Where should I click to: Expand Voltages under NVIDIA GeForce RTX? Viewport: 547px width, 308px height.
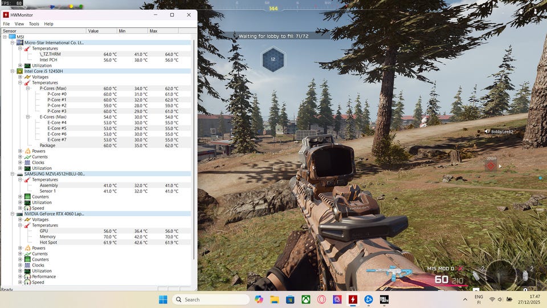pyautogui.click(x=21, y=219)
